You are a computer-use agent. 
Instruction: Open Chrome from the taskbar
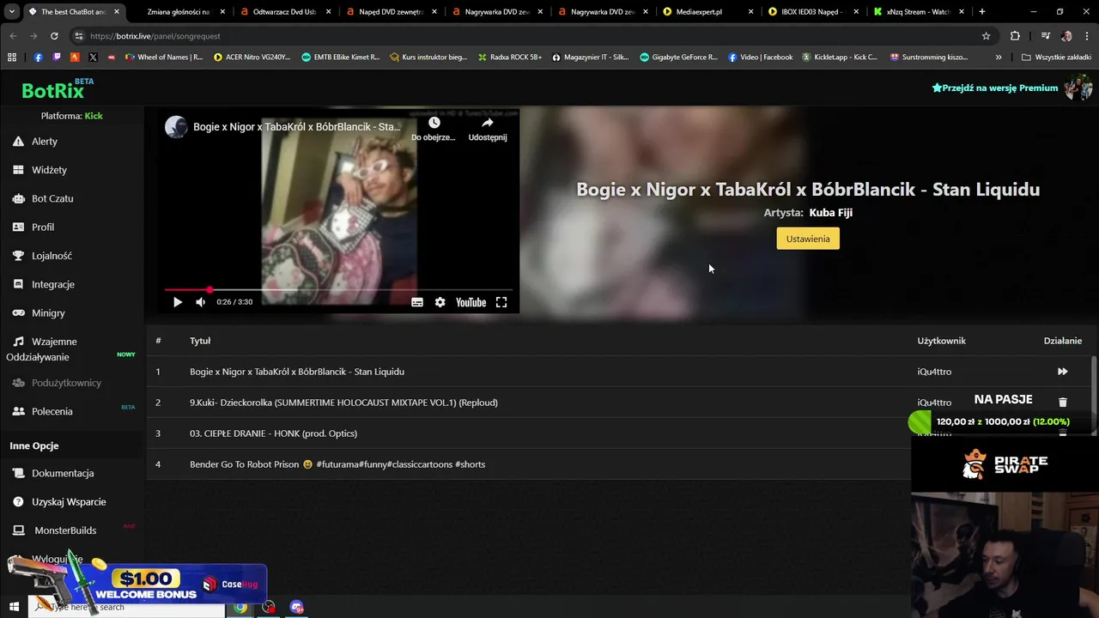click(x=240, y=607)
